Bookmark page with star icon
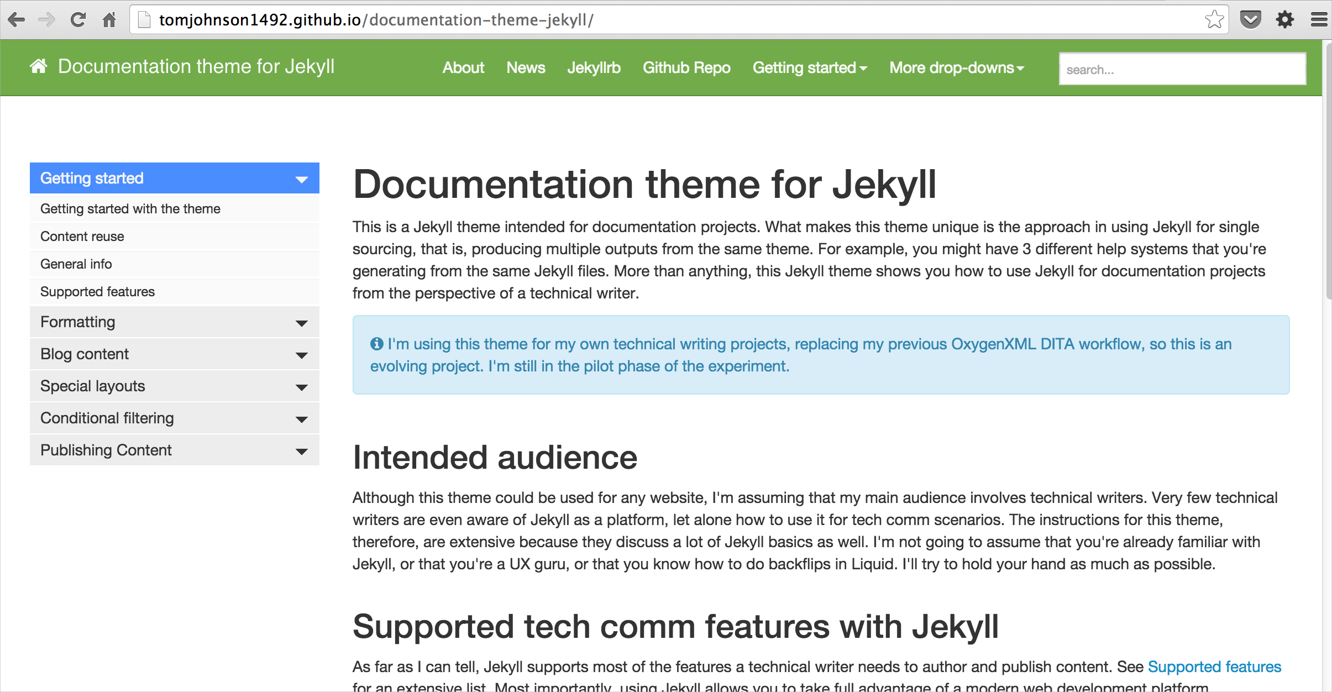 click(x=1214, y=20)
